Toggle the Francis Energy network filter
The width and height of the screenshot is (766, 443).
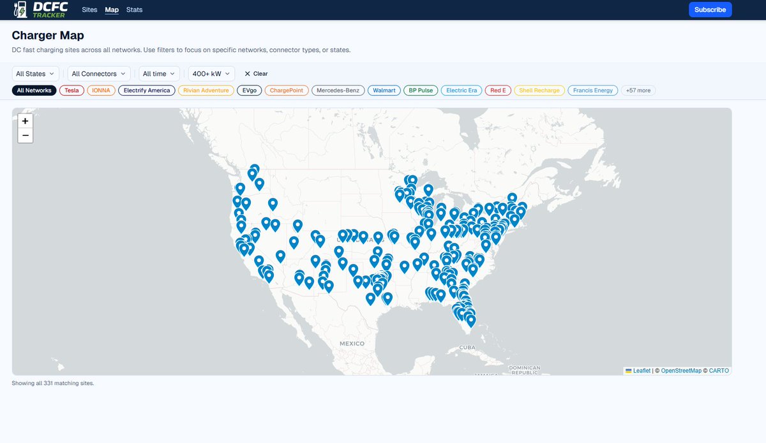tap(593, 91)
